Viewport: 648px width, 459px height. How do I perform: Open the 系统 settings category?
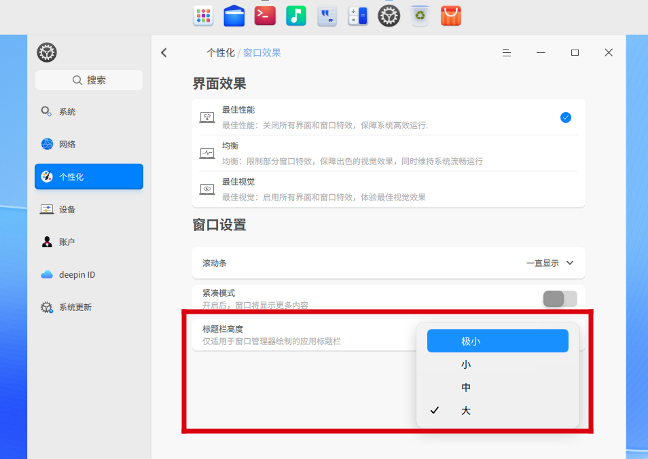[89, 111]
